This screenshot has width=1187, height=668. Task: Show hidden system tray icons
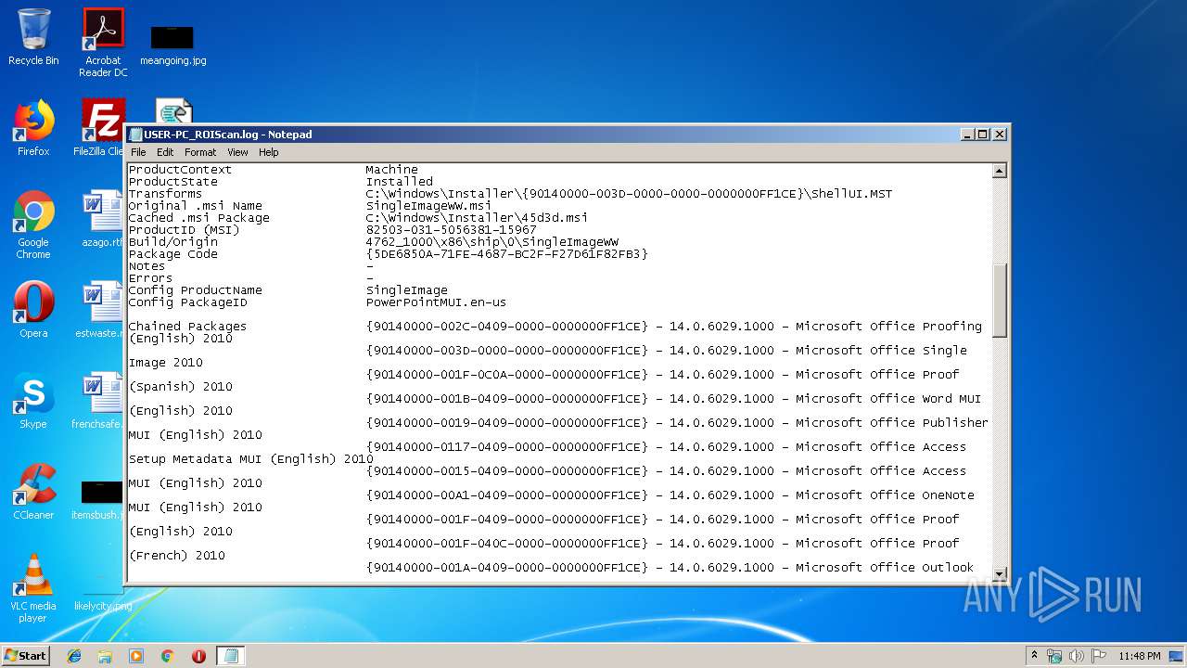tap(1034, 656)
